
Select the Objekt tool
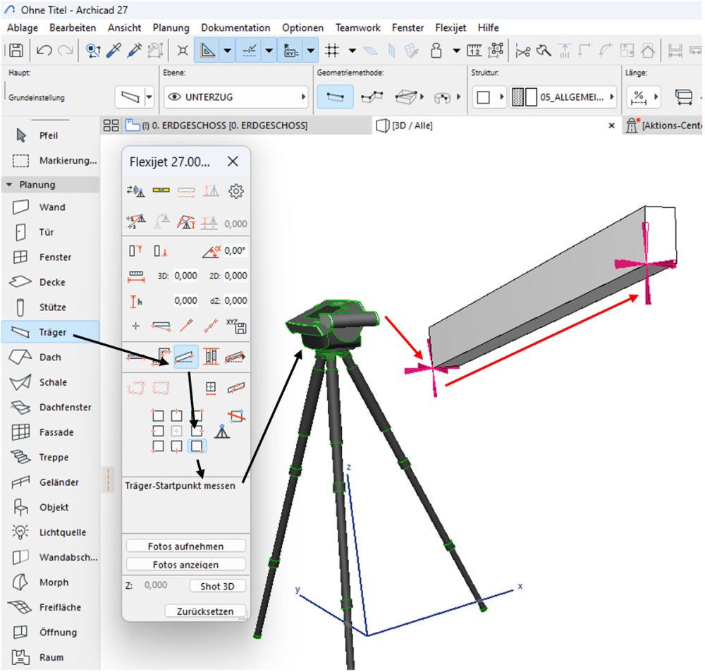50,508
